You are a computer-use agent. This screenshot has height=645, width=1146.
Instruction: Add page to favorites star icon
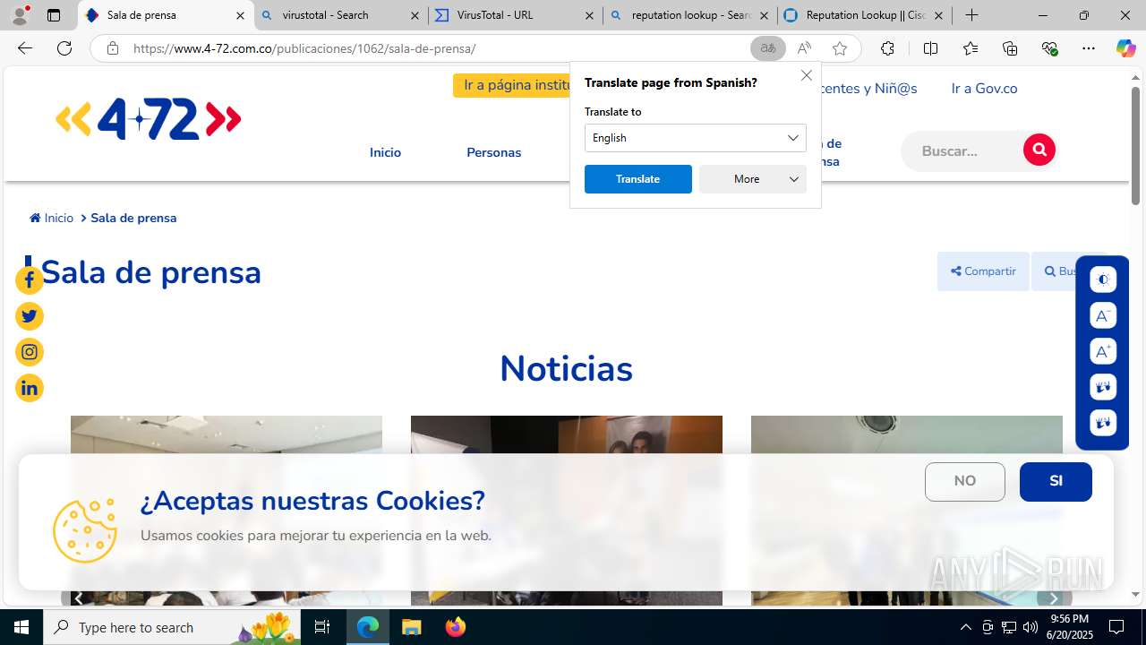point(840,48)
